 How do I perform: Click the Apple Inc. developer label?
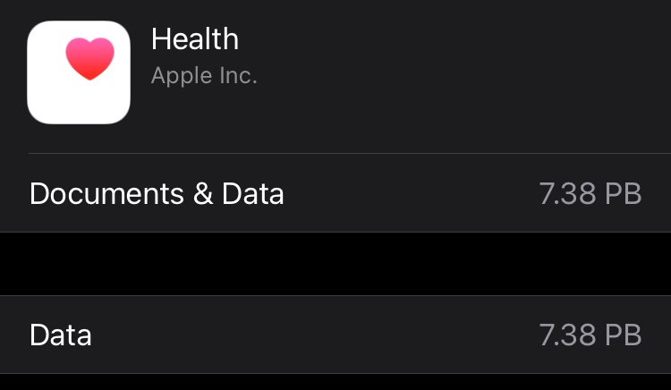click(x=204, y=76)
